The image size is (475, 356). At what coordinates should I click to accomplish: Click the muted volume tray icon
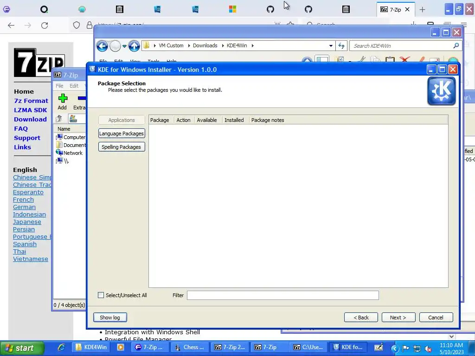pyautogui.click(x=428, y=349)
